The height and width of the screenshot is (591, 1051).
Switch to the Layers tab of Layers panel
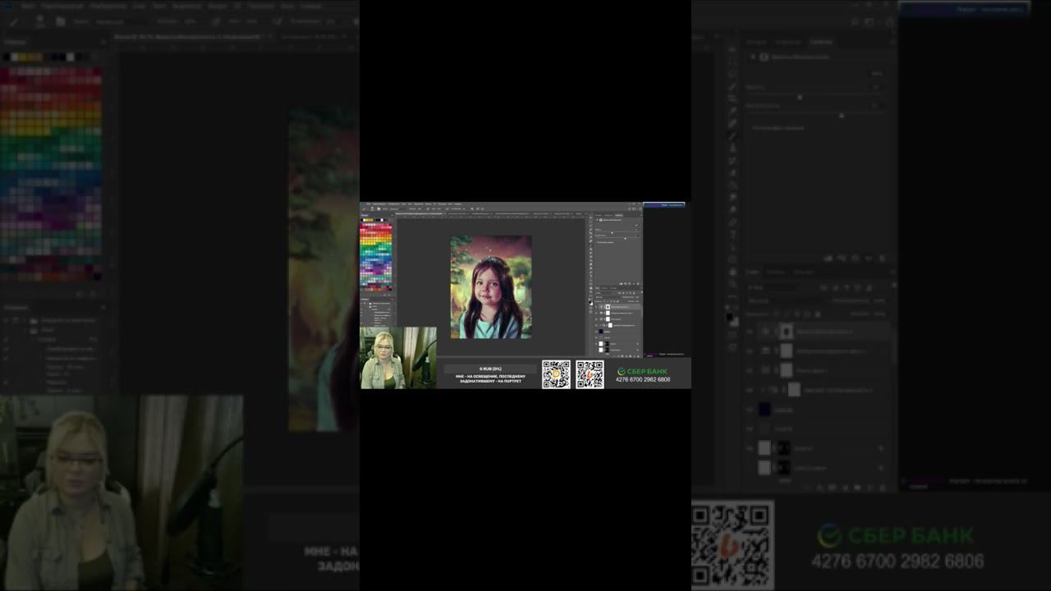tap(597, 288)
